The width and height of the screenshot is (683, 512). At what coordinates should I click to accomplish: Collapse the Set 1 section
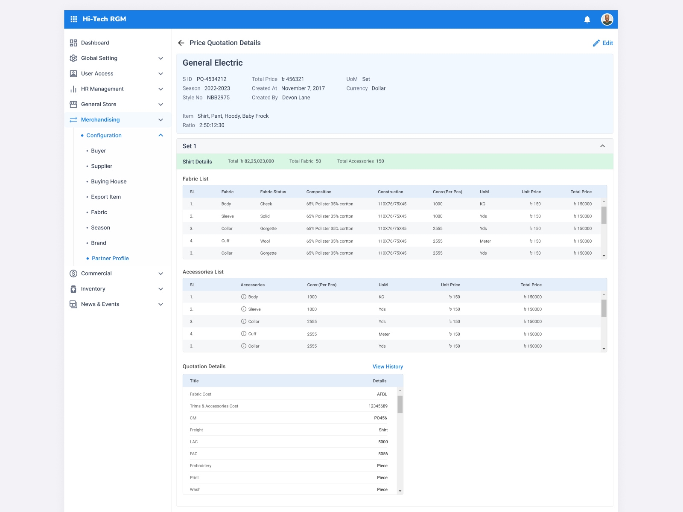point(602,145)
